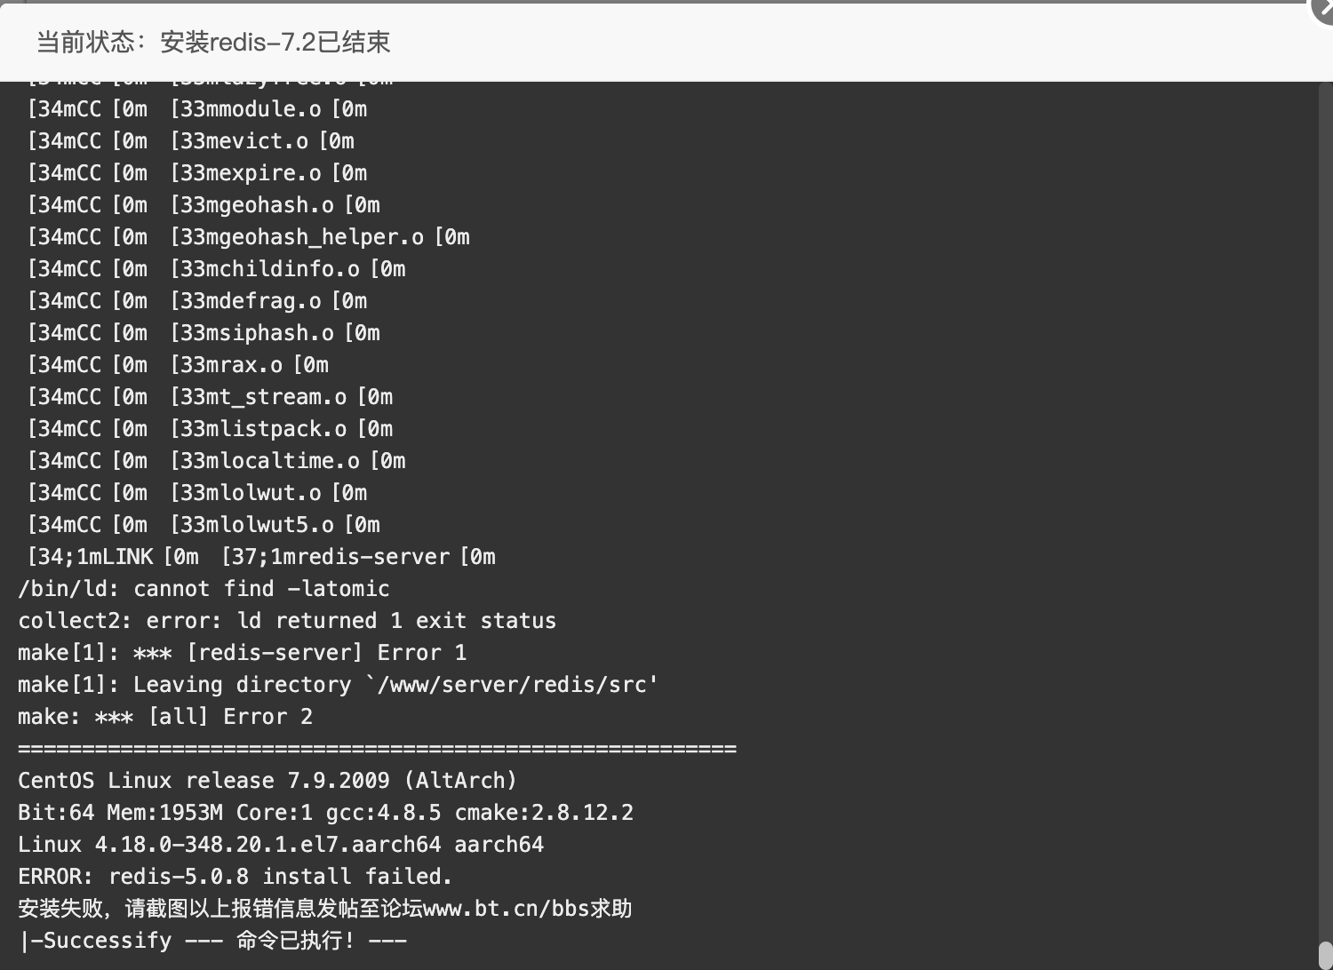Close the redis install log dialog
The width and height of the screenshot is (1333, 970).
tap(1322, 8)
